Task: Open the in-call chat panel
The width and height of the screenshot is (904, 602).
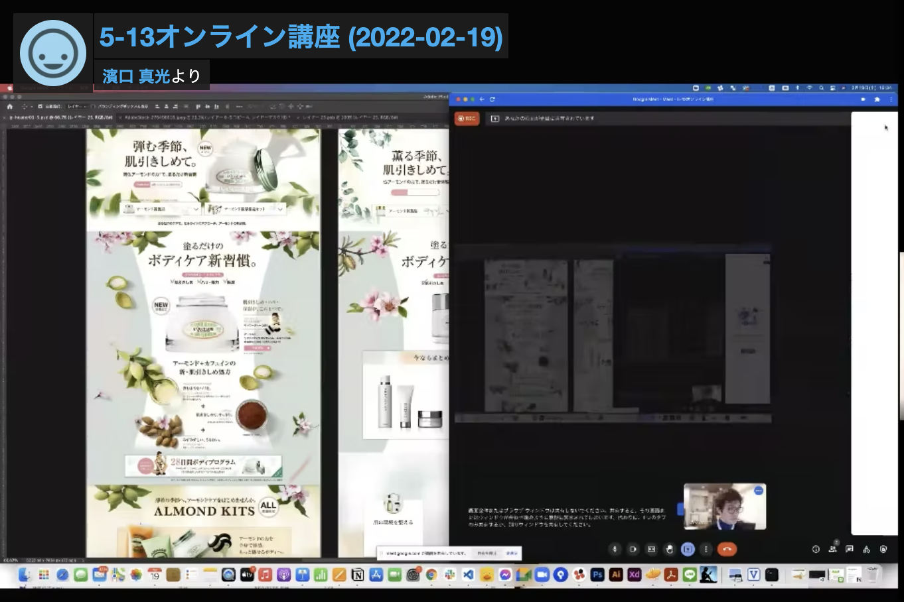Action: tap(849, 549)
